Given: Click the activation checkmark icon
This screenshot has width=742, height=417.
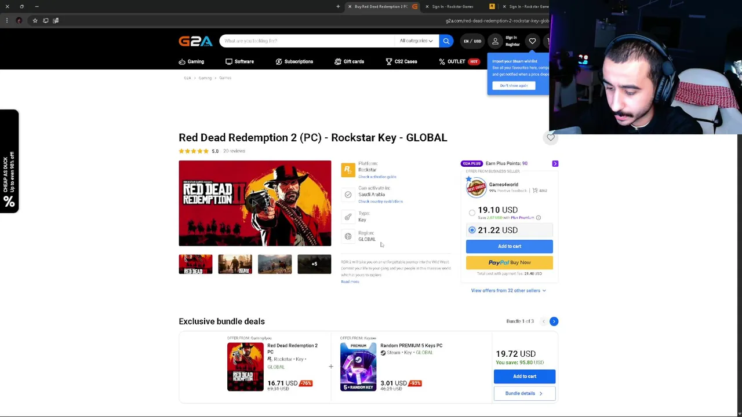Looking at the screenshot, I should click(348, 195).
